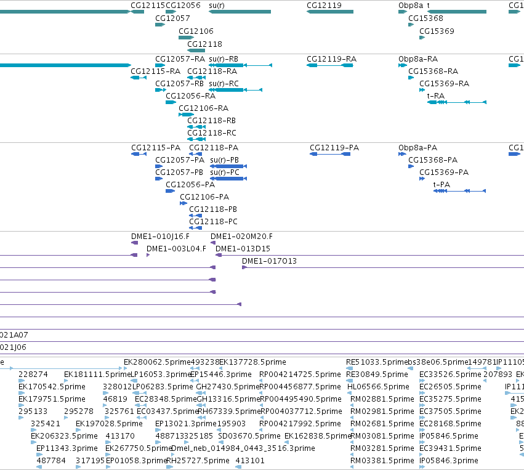Image resolution: width=524 pixels, height=470 pixels.
Task: Select the DME1-010J16.F BAC end label
Action: (x=161, y=237)
